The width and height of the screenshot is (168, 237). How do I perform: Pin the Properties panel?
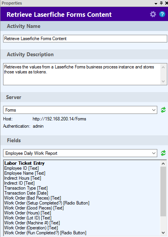tap(161, 3)
